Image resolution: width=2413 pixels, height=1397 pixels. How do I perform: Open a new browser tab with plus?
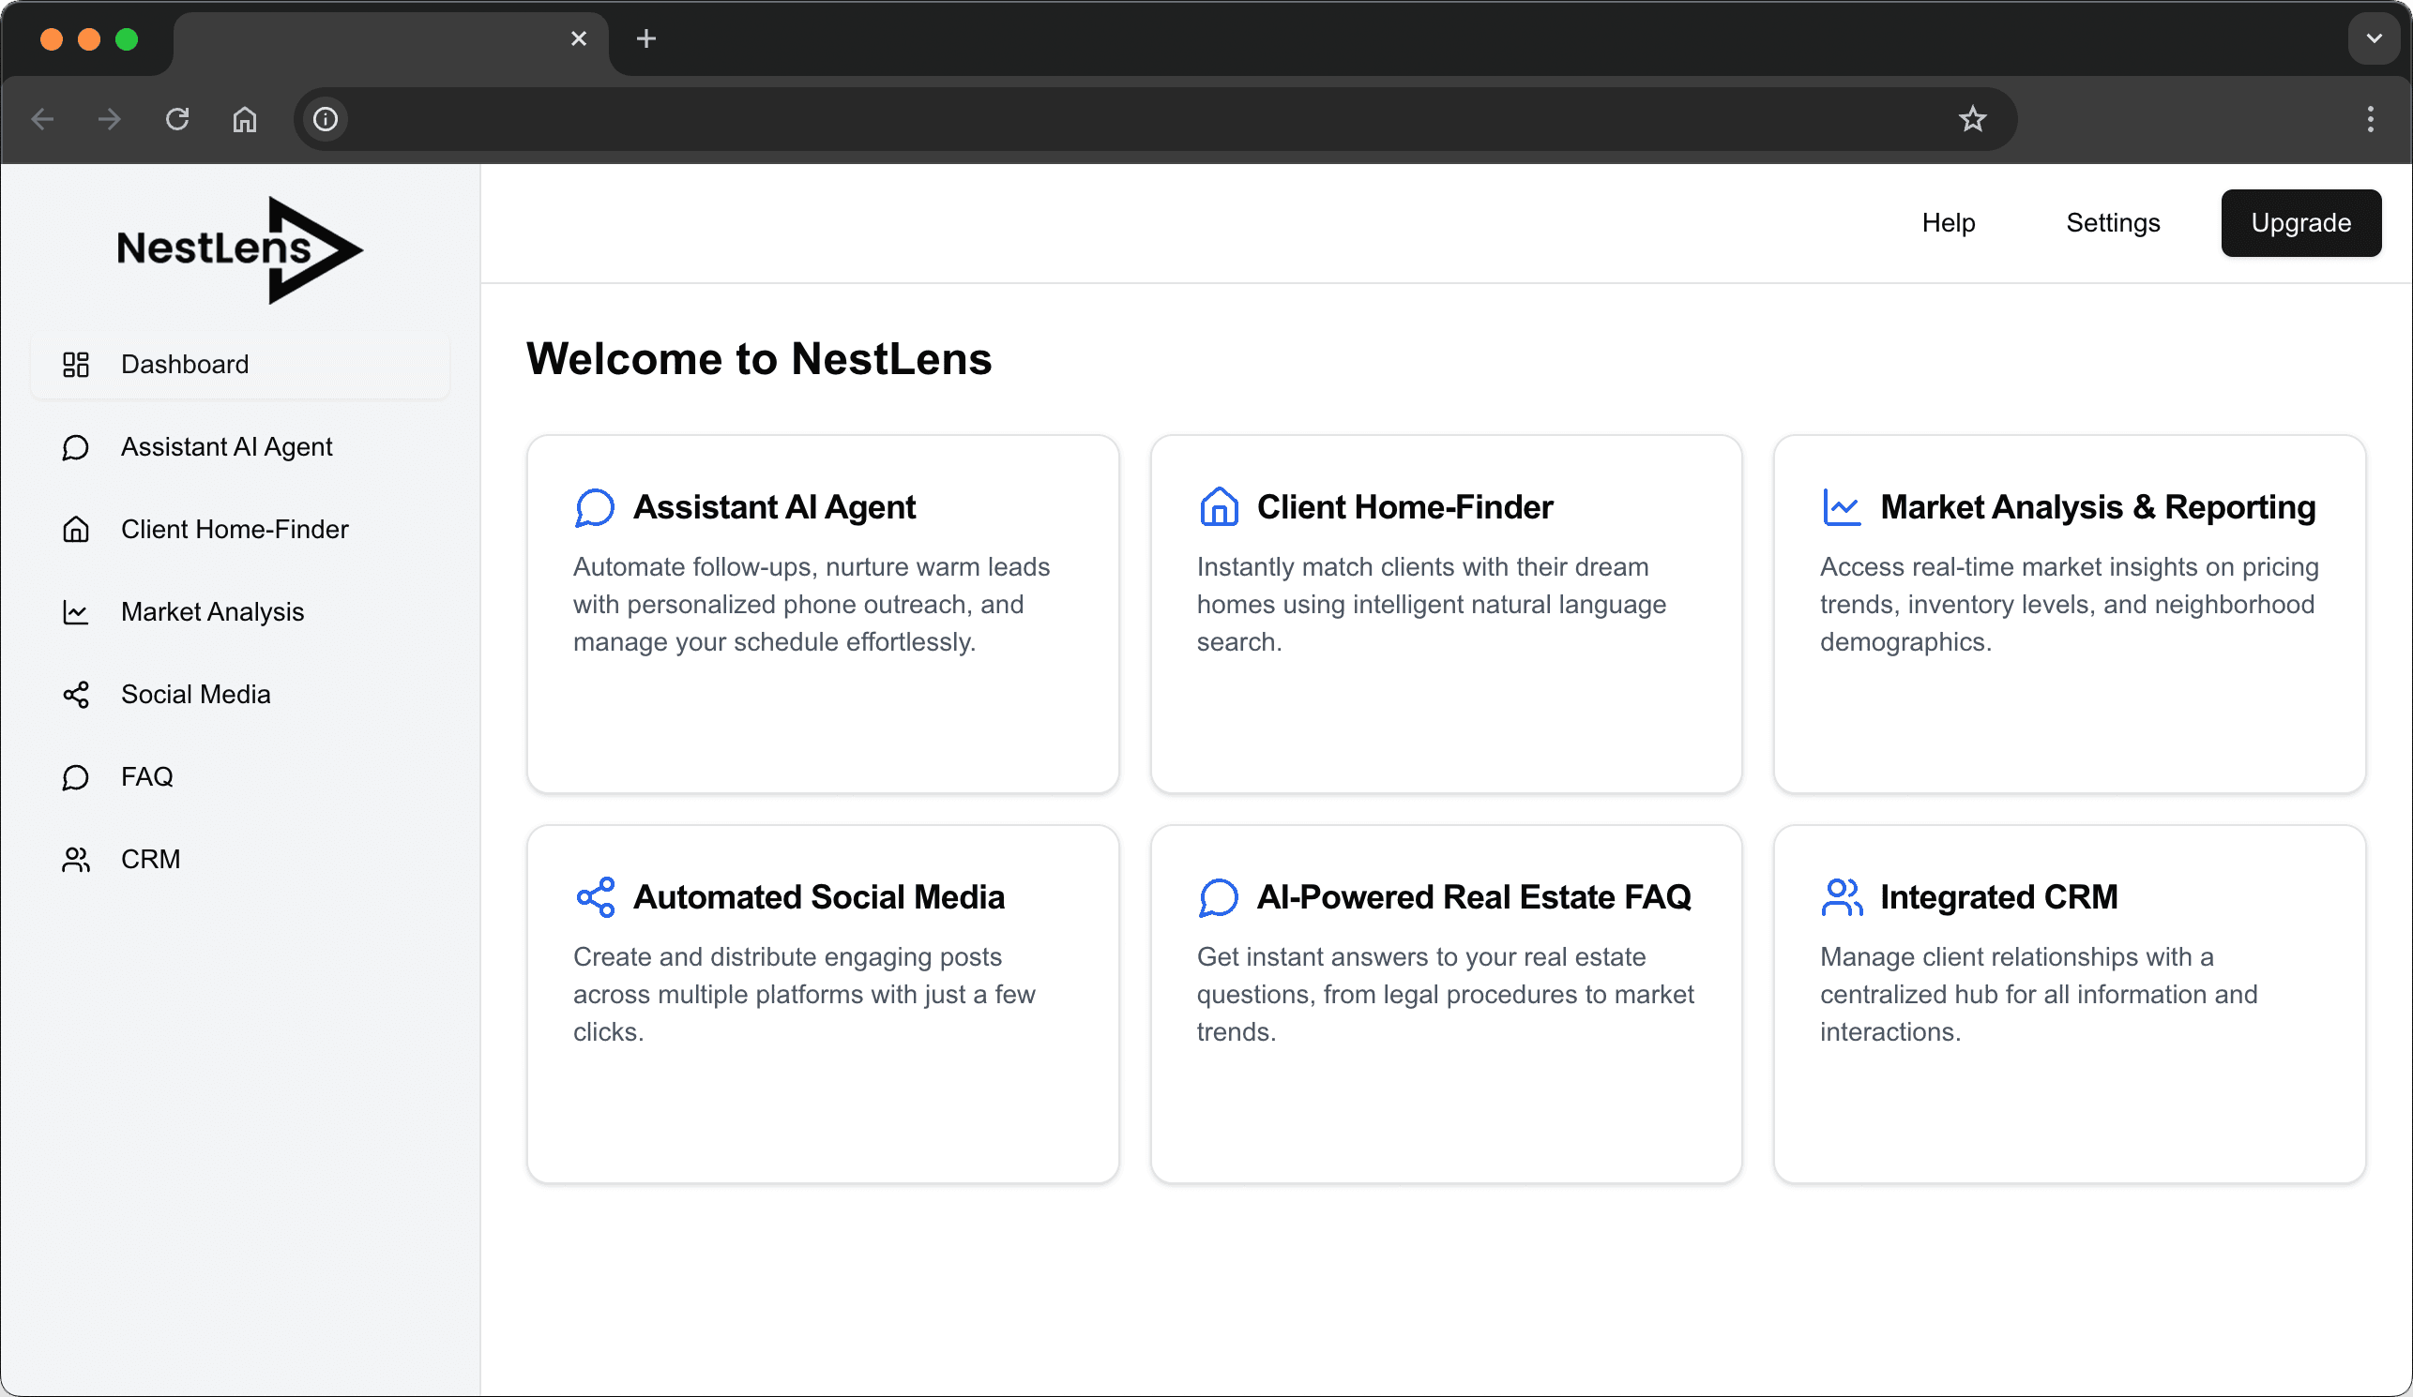point(646,38)
